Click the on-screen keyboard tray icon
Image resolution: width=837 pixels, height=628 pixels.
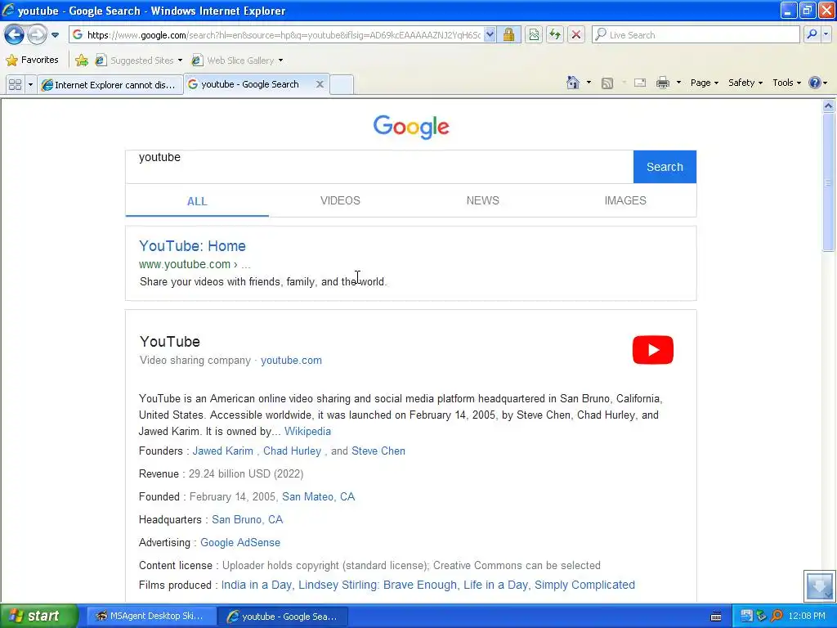tap(716, 617)
